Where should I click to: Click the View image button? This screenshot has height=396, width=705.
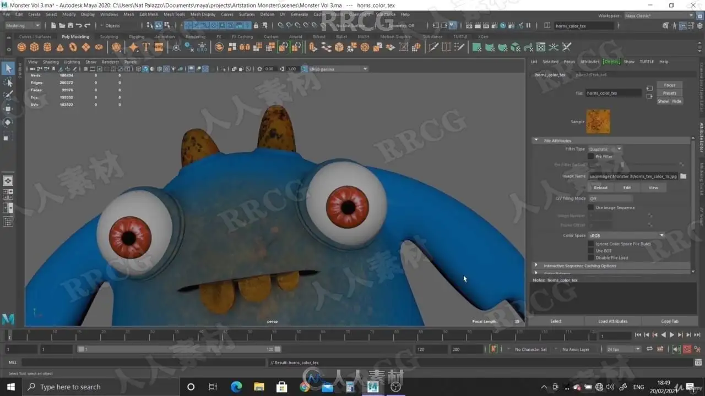[653, 188]
